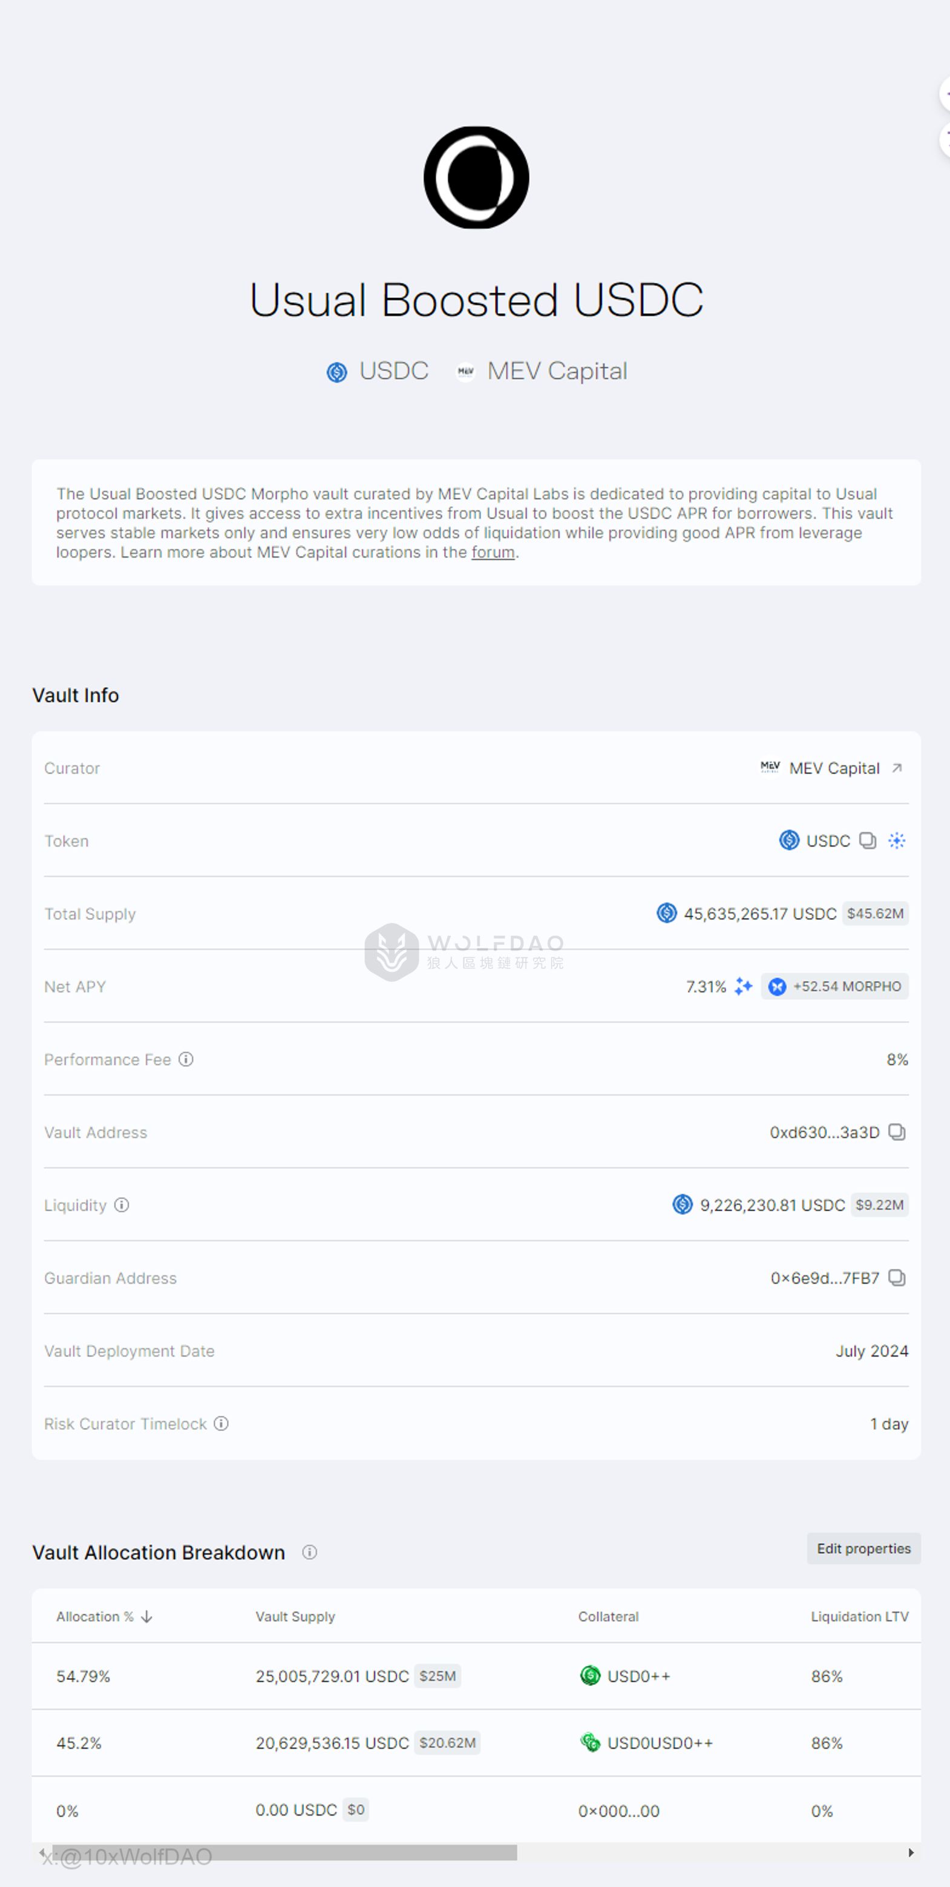Click the MEV Capital curator logo
This screenshot has height=1887, width=950.
pos(770,768)
